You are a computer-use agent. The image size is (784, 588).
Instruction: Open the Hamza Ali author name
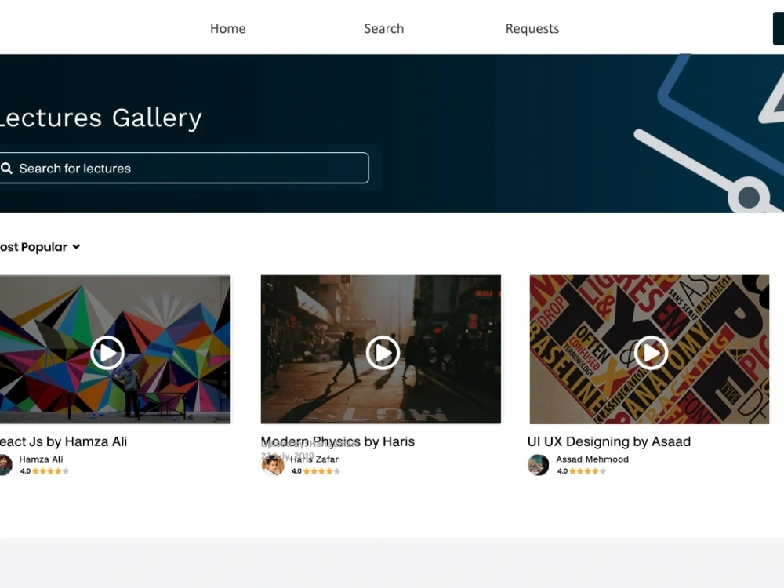[41, 459]
